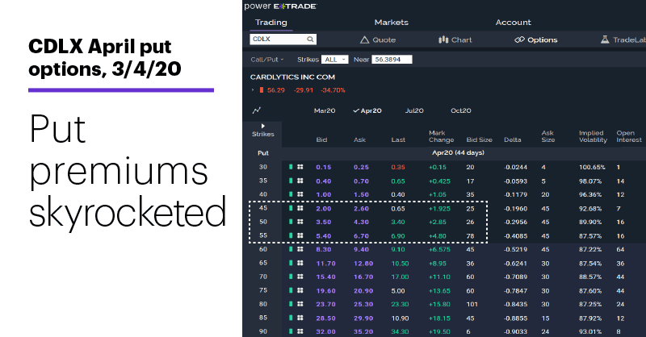Click the green bar icon on the 60 strike row
The image size is (646, 337).
[x=291, y=249]
